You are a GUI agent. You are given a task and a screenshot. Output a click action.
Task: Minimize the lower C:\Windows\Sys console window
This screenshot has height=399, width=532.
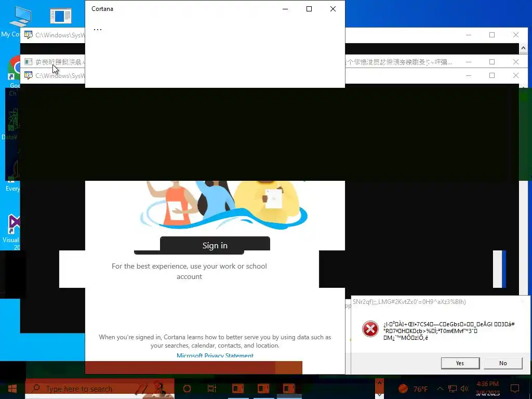pyautogui.click(x=469, y=75)
